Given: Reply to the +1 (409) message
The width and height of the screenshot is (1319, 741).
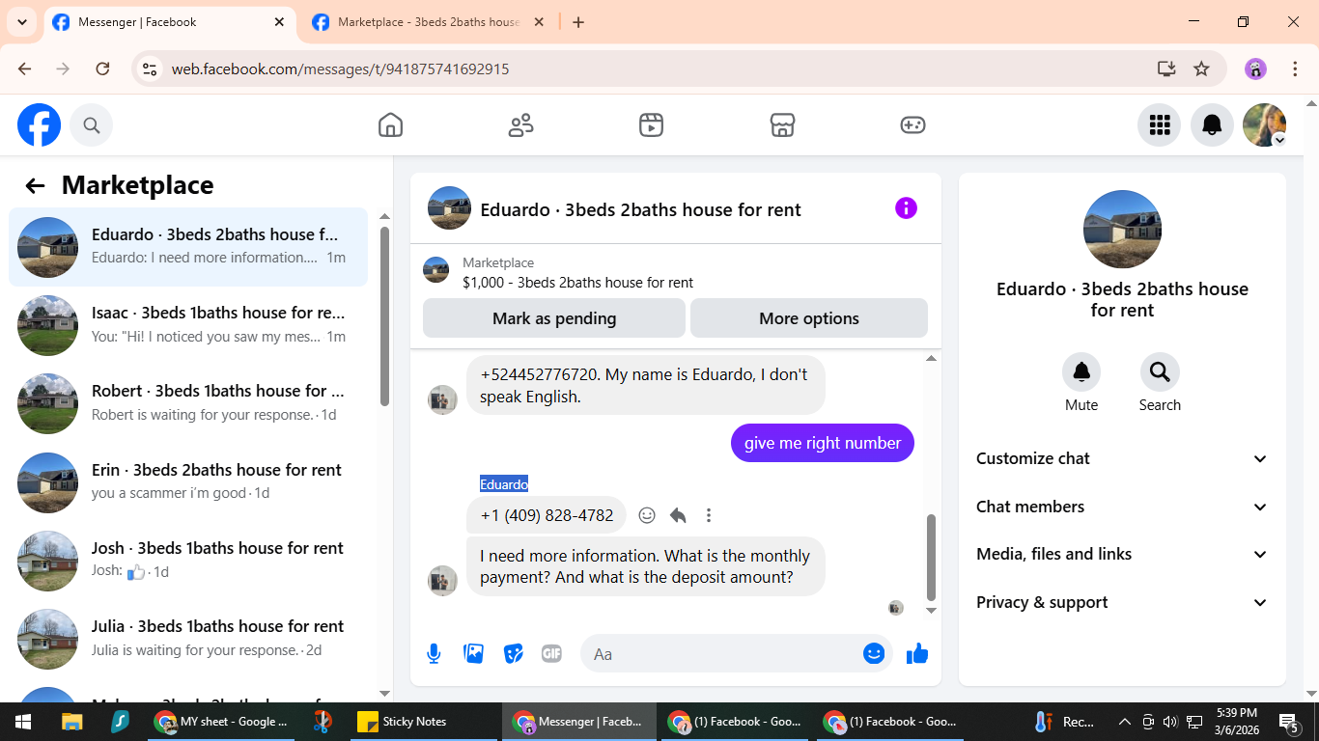Looking at the screenshot, I should pyautogui.click(x=678, y=515).
